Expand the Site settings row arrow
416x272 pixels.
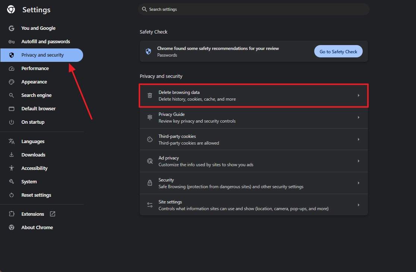pos(359,205)
